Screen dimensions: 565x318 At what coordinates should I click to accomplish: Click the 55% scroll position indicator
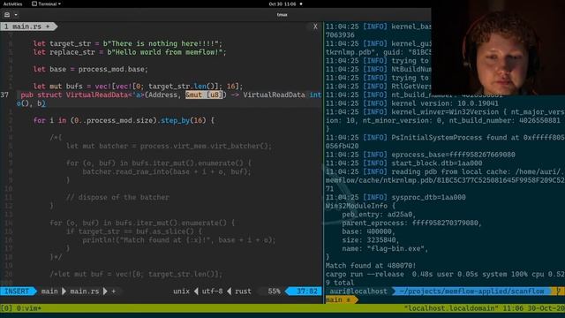tap(274, 291)
